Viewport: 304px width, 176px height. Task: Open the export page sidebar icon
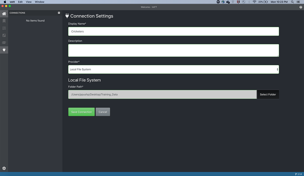4,35
